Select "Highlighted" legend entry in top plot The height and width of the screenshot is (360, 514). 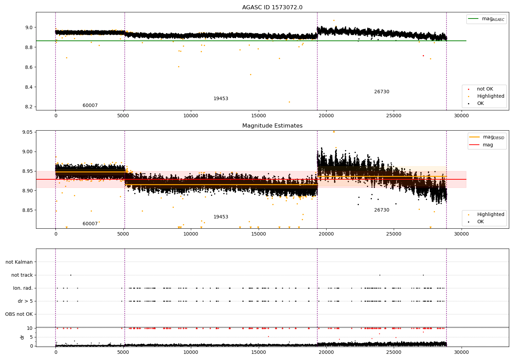point(490,96)
